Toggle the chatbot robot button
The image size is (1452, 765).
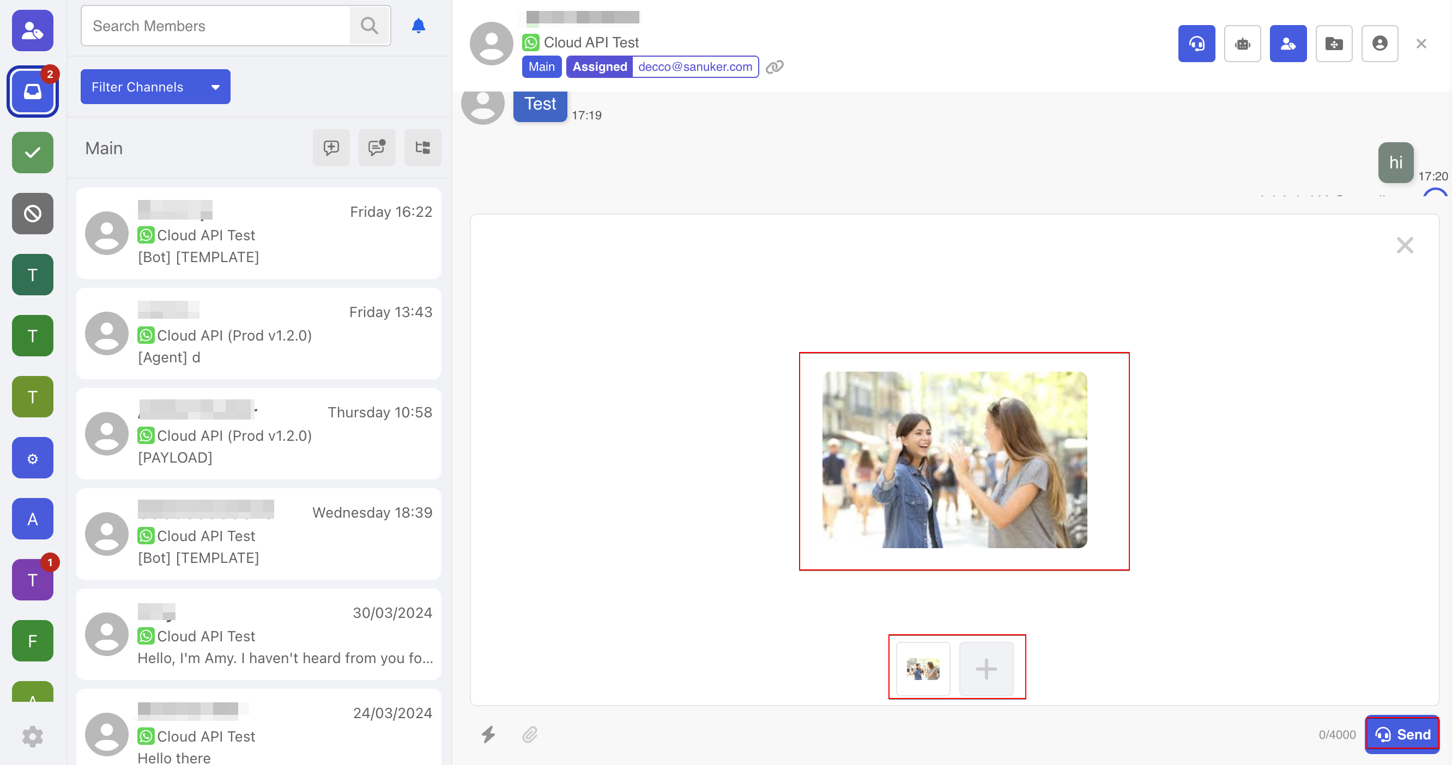coord(1242,44)
